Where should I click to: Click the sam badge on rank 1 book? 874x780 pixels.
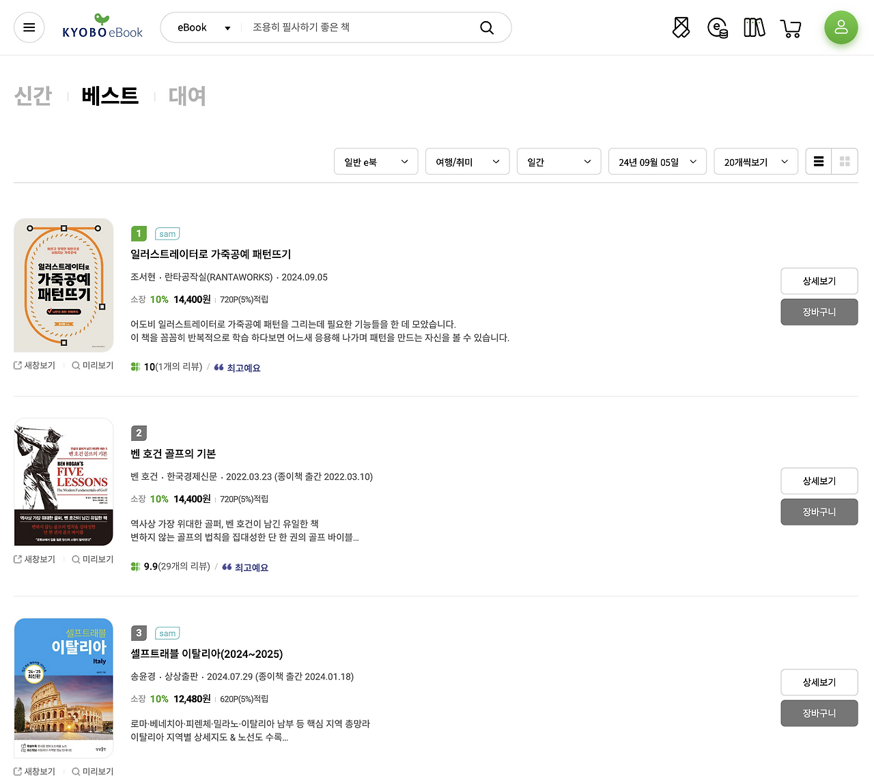167,233
